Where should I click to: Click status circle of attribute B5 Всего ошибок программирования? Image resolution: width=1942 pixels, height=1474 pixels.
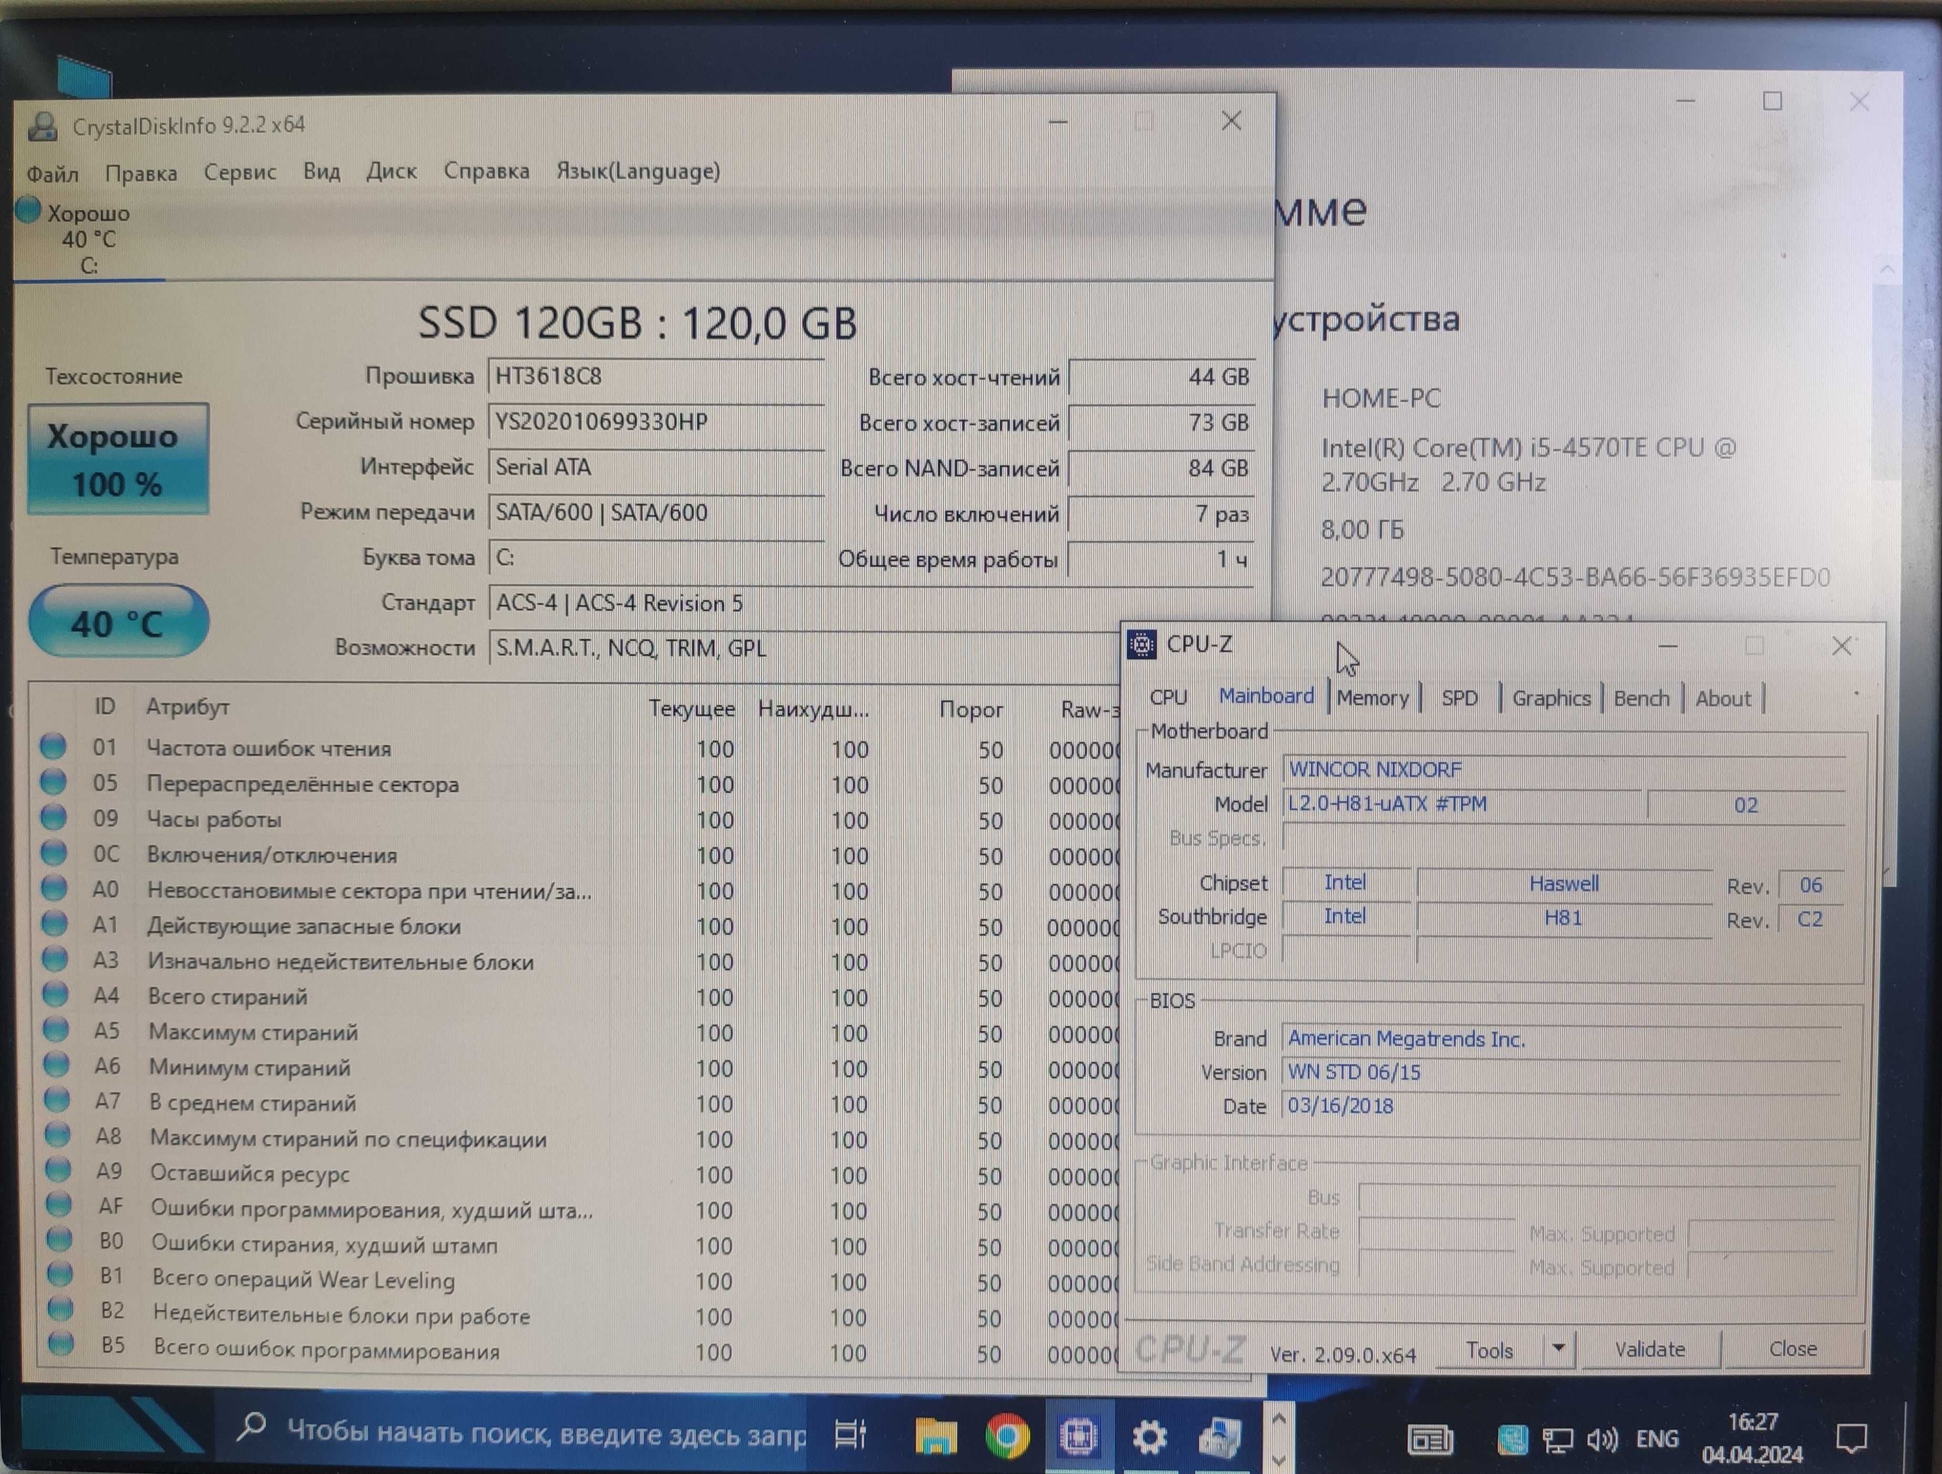pyautogui.click(x=60, y=1344)
